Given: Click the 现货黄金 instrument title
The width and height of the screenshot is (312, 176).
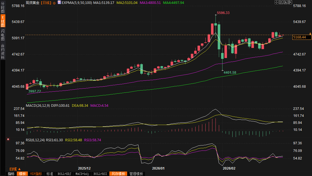Looking at the screenshot, I should [33, 3].
